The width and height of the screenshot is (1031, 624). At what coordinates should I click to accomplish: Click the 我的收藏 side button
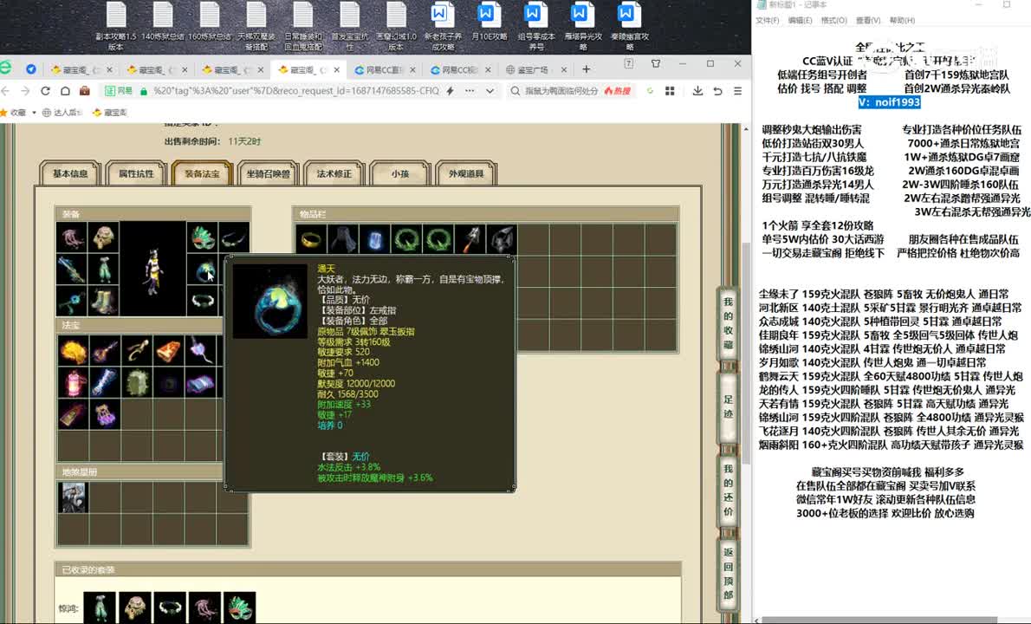pos(728,322)
